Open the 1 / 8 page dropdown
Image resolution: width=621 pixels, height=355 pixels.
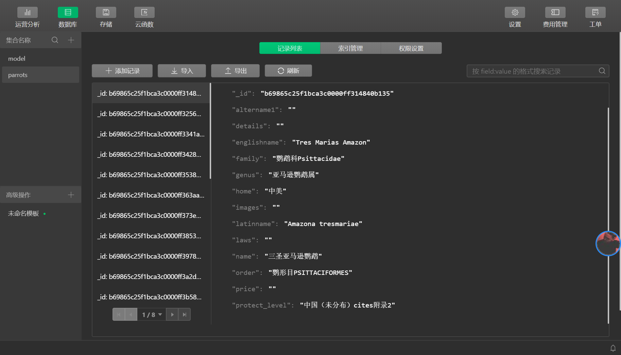tap(152, 315)
